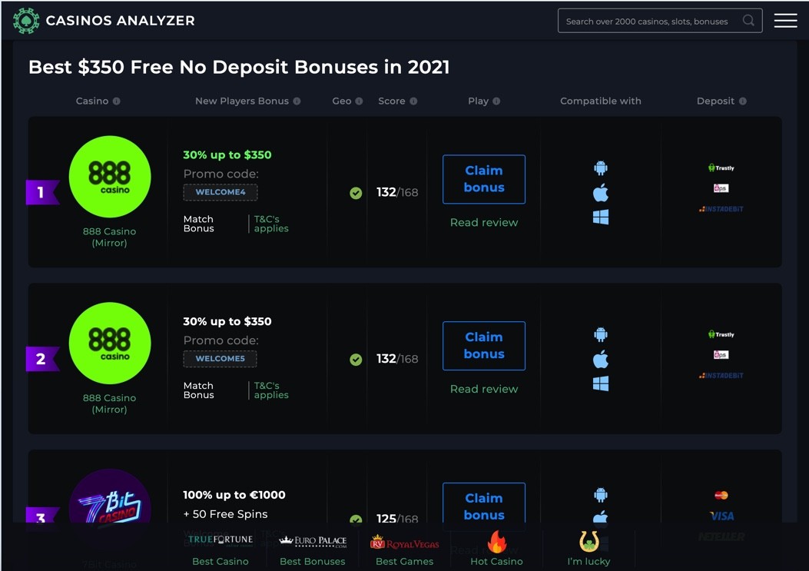Click the search magnifier icon
Screen dimensions: 809x571
click(x=748, y=21)
